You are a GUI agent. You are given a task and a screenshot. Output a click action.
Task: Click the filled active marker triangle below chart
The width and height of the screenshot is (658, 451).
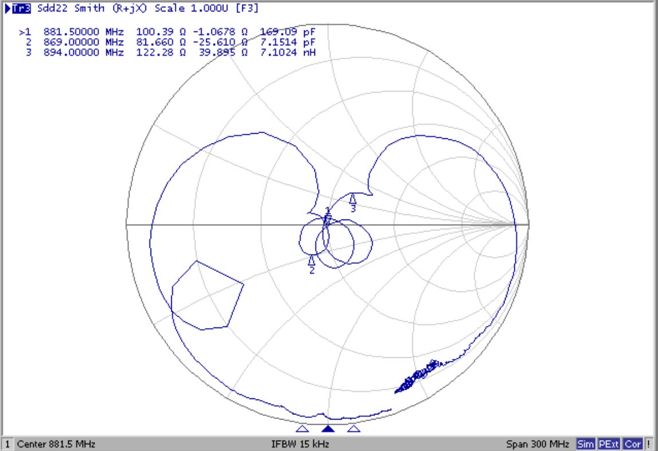pyautogui.click(x=328, y=429)
